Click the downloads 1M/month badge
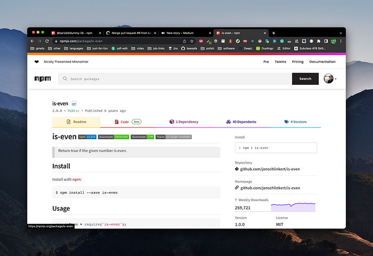 point(113,137)
